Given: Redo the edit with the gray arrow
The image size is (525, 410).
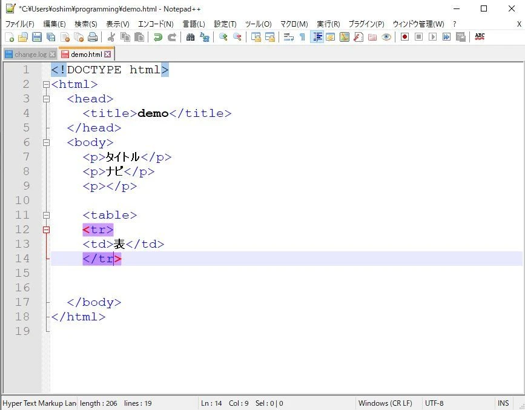Looking at the screenshot, I should pos(172,37).
